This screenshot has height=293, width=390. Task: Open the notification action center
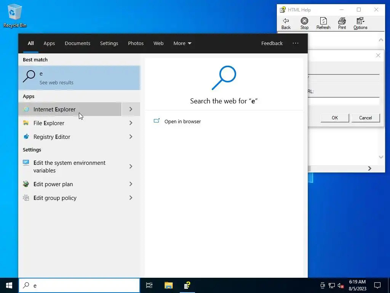(377, 285)
